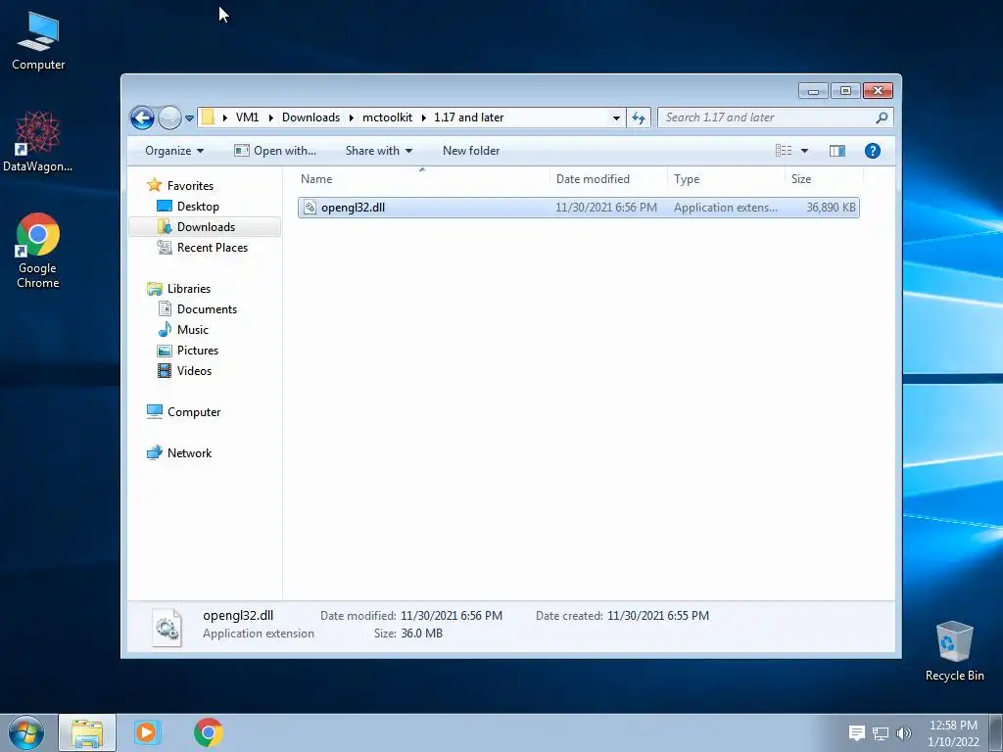The image size is (1003, 752).
Task: Click Windows Explorer taskbar button
Action: click(87, 732)
